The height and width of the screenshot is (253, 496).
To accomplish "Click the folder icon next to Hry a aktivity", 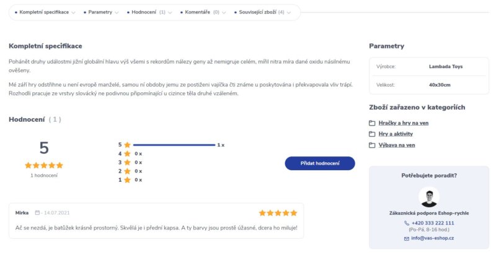I will pyautogui.click(x=372, y=134).
